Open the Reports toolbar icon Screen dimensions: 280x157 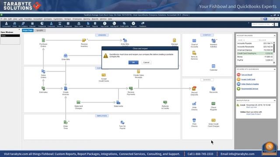[95, 24]
